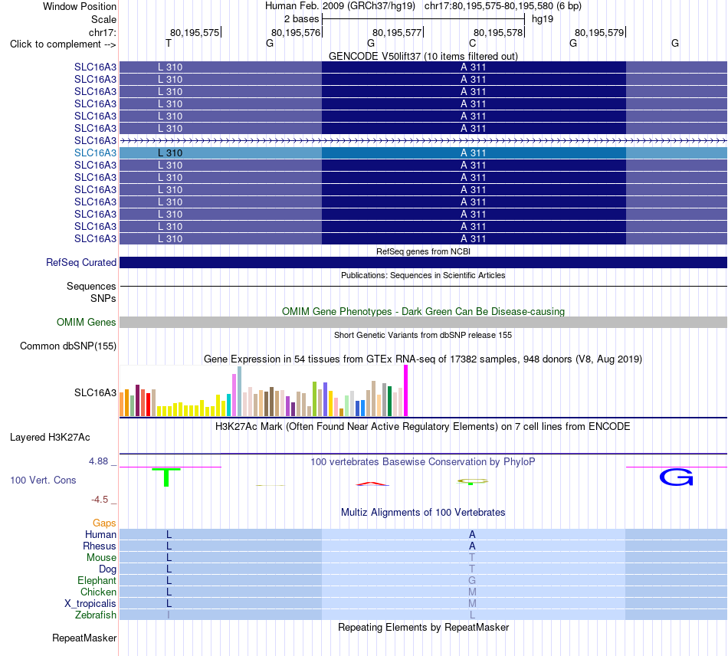This screenshot has width=728, height=656.
Task: Click the -4.5 lower conservation scale value
Action: (x=100, y=500)
